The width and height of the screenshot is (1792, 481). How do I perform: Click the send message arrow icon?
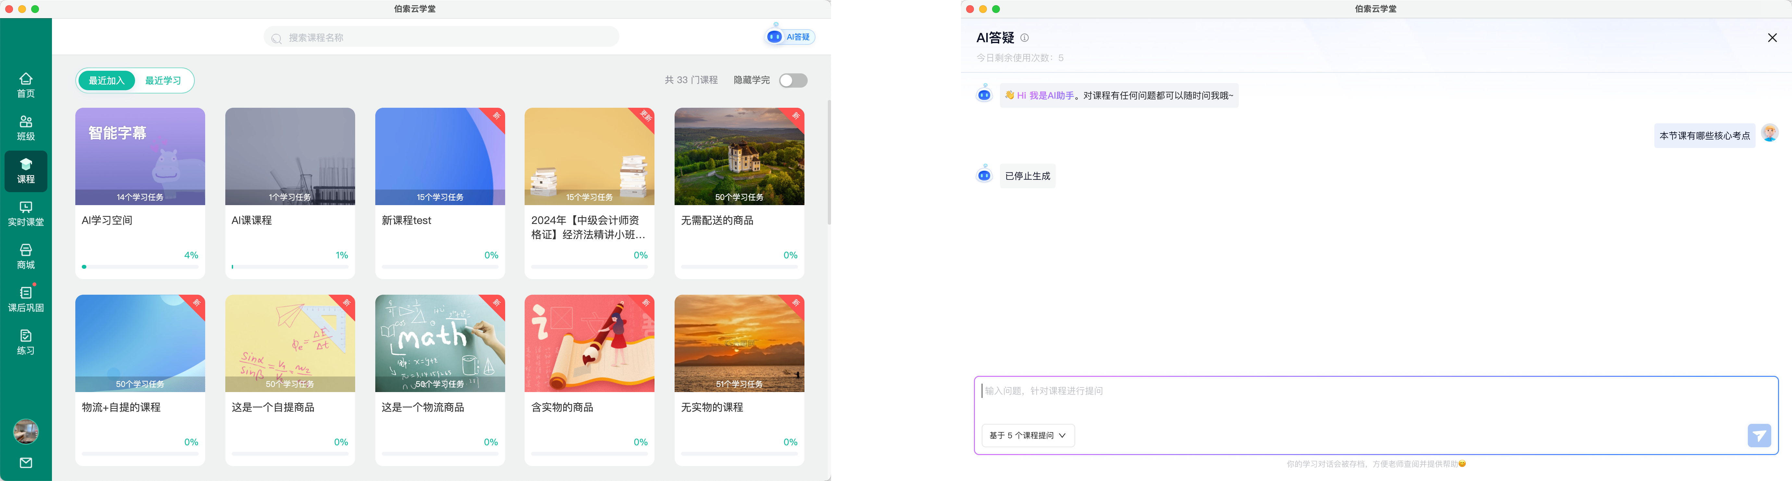[1759, 436]
